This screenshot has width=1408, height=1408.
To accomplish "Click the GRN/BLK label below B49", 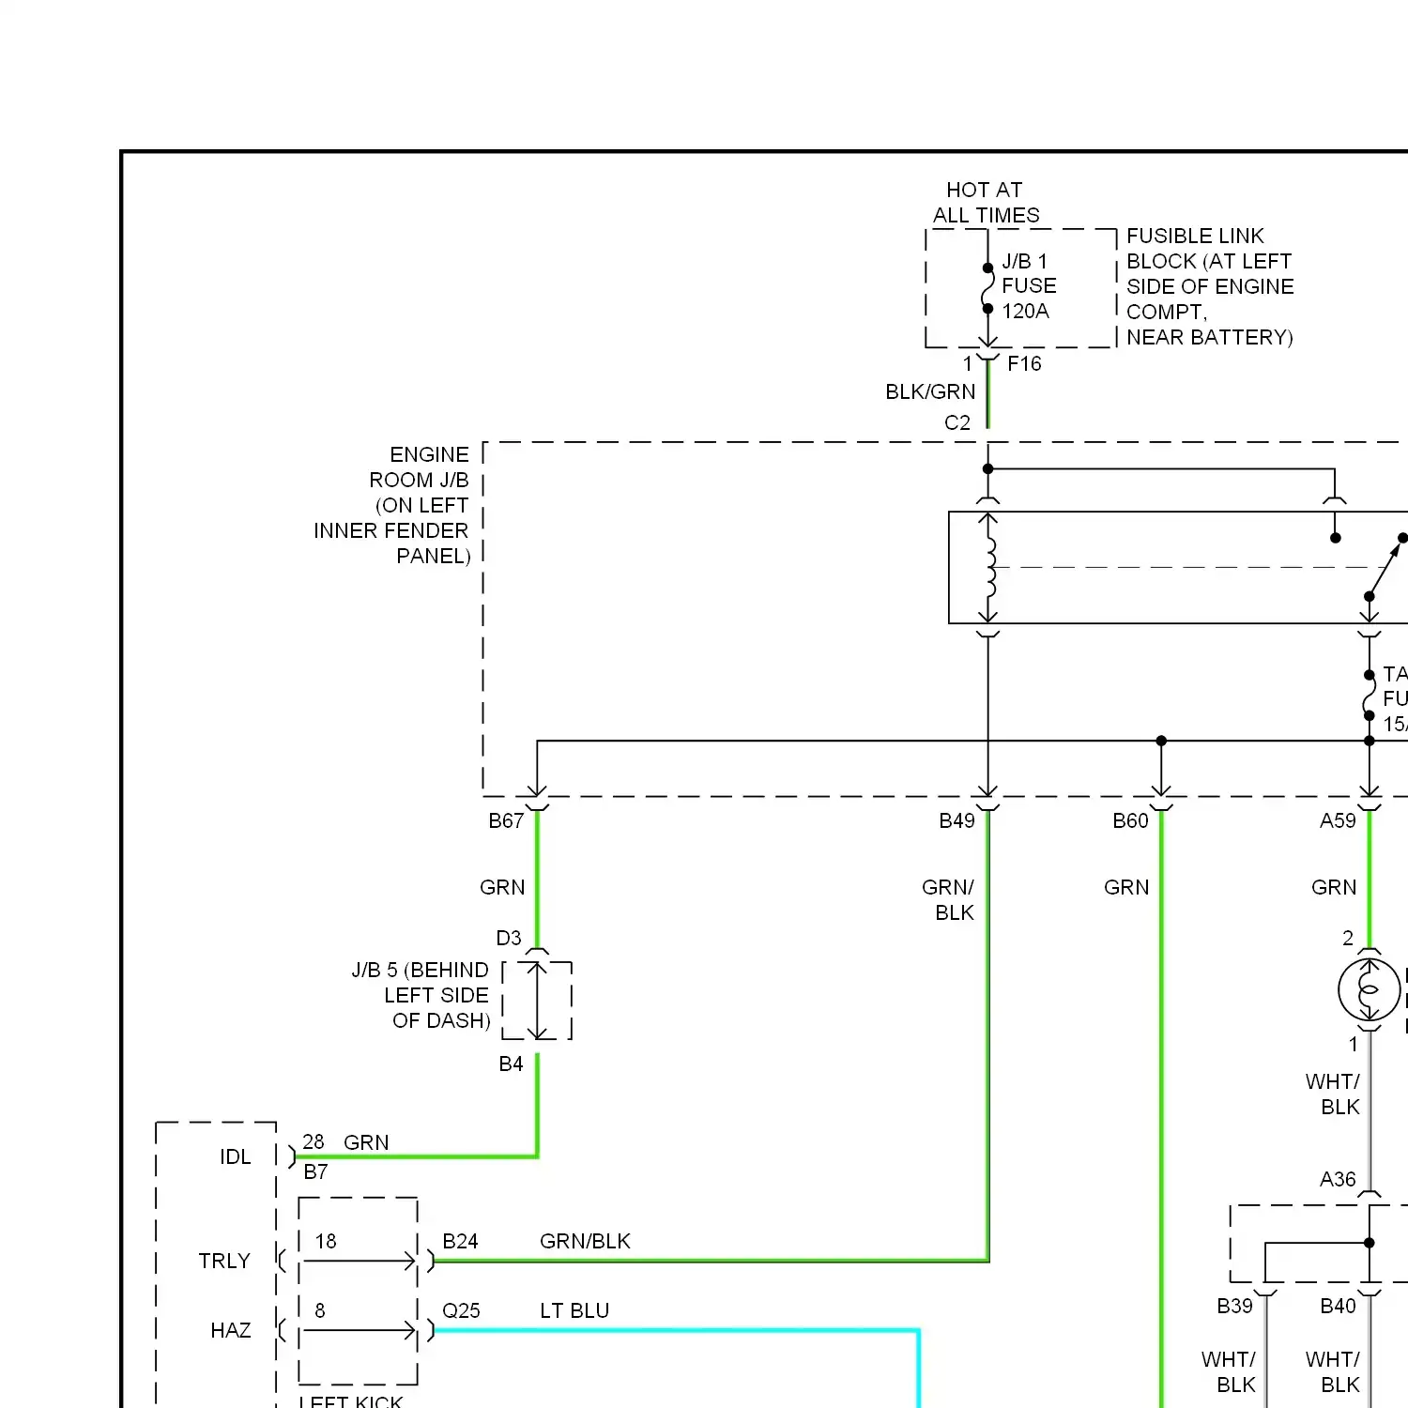I will [x=948, y=900].
